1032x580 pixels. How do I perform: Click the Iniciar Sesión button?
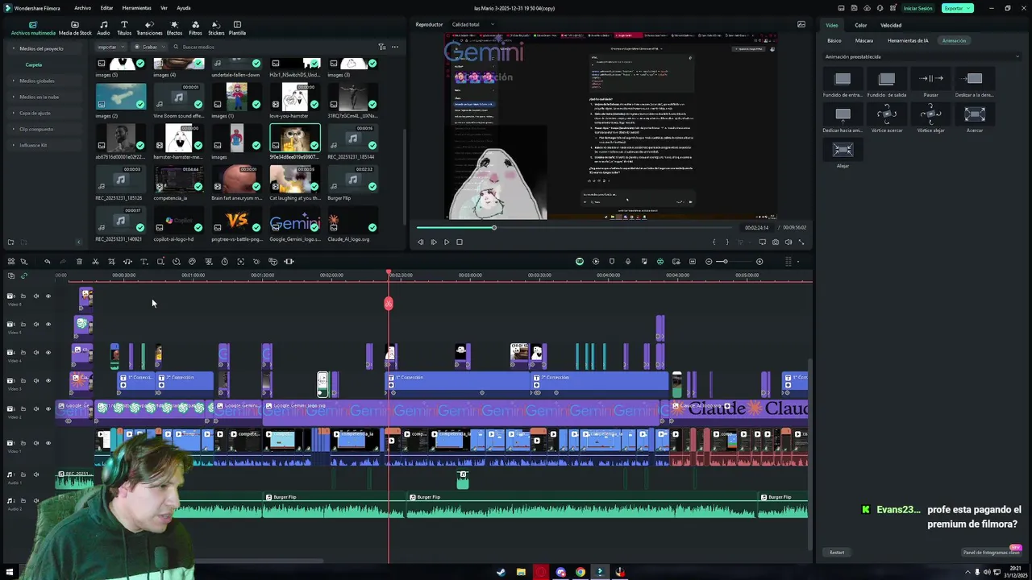click(x=918, y=8)
